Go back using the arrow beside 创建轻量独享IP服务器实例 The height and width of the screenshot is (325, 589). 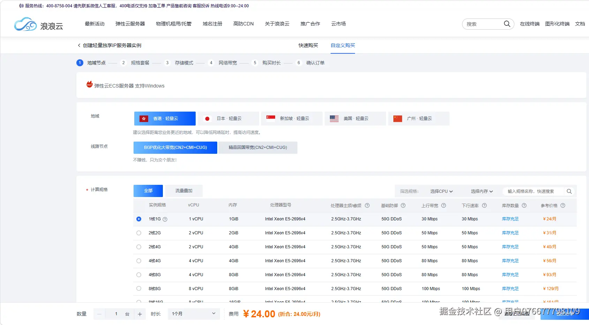click(79, 45)
